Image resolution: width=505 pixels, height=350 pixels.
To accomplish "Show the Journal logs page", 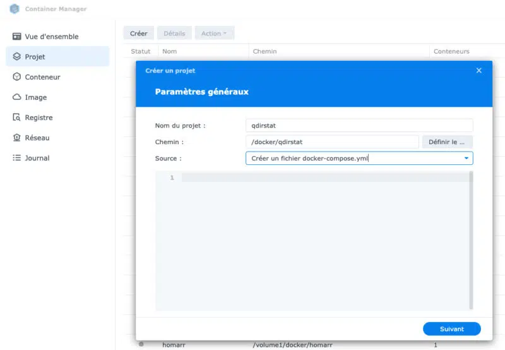I will coord(57,158).
